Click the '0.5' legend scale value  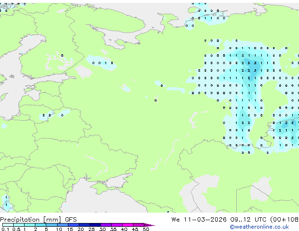(17, 229)
